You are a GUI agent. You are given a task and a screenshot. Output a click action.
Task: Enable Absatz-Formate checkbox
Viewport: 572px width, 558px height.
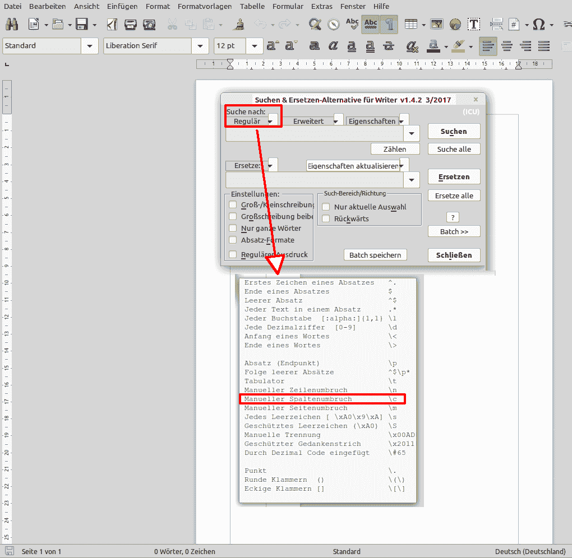click(x=233, y=240)
